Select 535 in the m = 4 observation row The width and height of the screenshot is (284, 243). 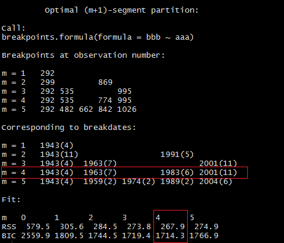tap(67, 100)
